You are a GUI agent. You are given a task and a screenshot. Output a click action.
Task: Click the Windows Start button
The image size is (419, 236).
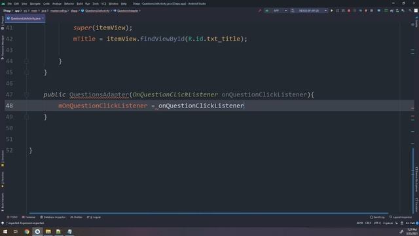5,231
